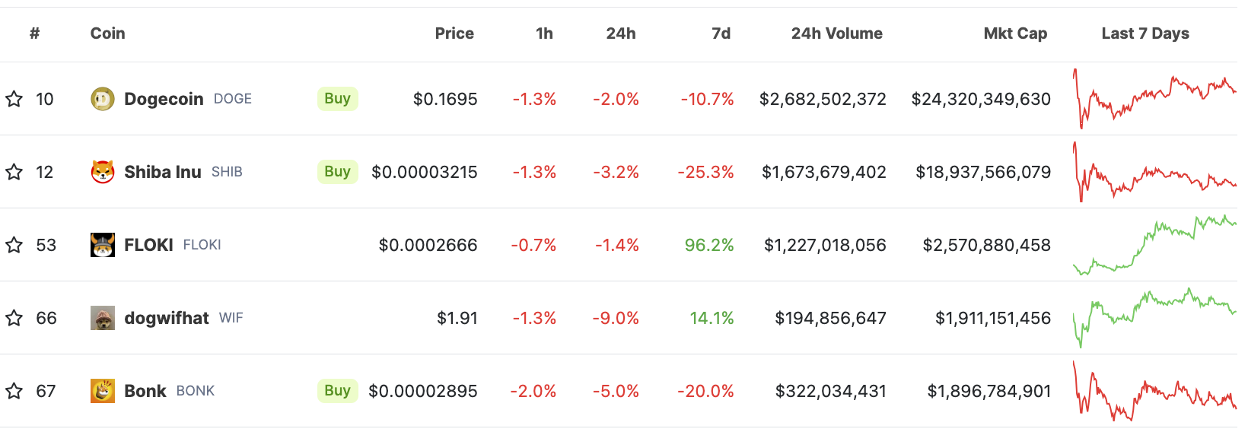Screen dimensions: 1248x432
Task: Open the dogwifhat coin name link
Action: [166, 318]
